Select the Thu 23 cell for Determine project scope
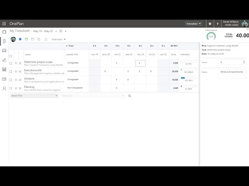The image size is (249, 186). click(140, 63)
